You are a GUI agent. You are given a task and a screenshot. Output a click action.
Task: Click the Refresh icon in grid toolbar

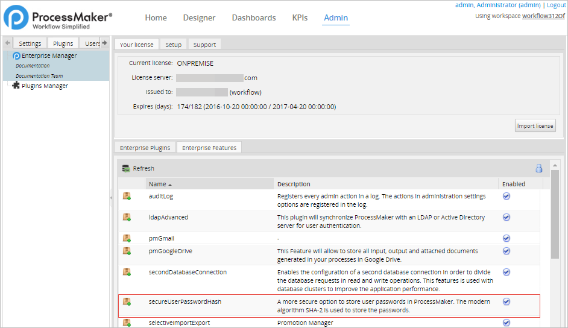point(126,169)
